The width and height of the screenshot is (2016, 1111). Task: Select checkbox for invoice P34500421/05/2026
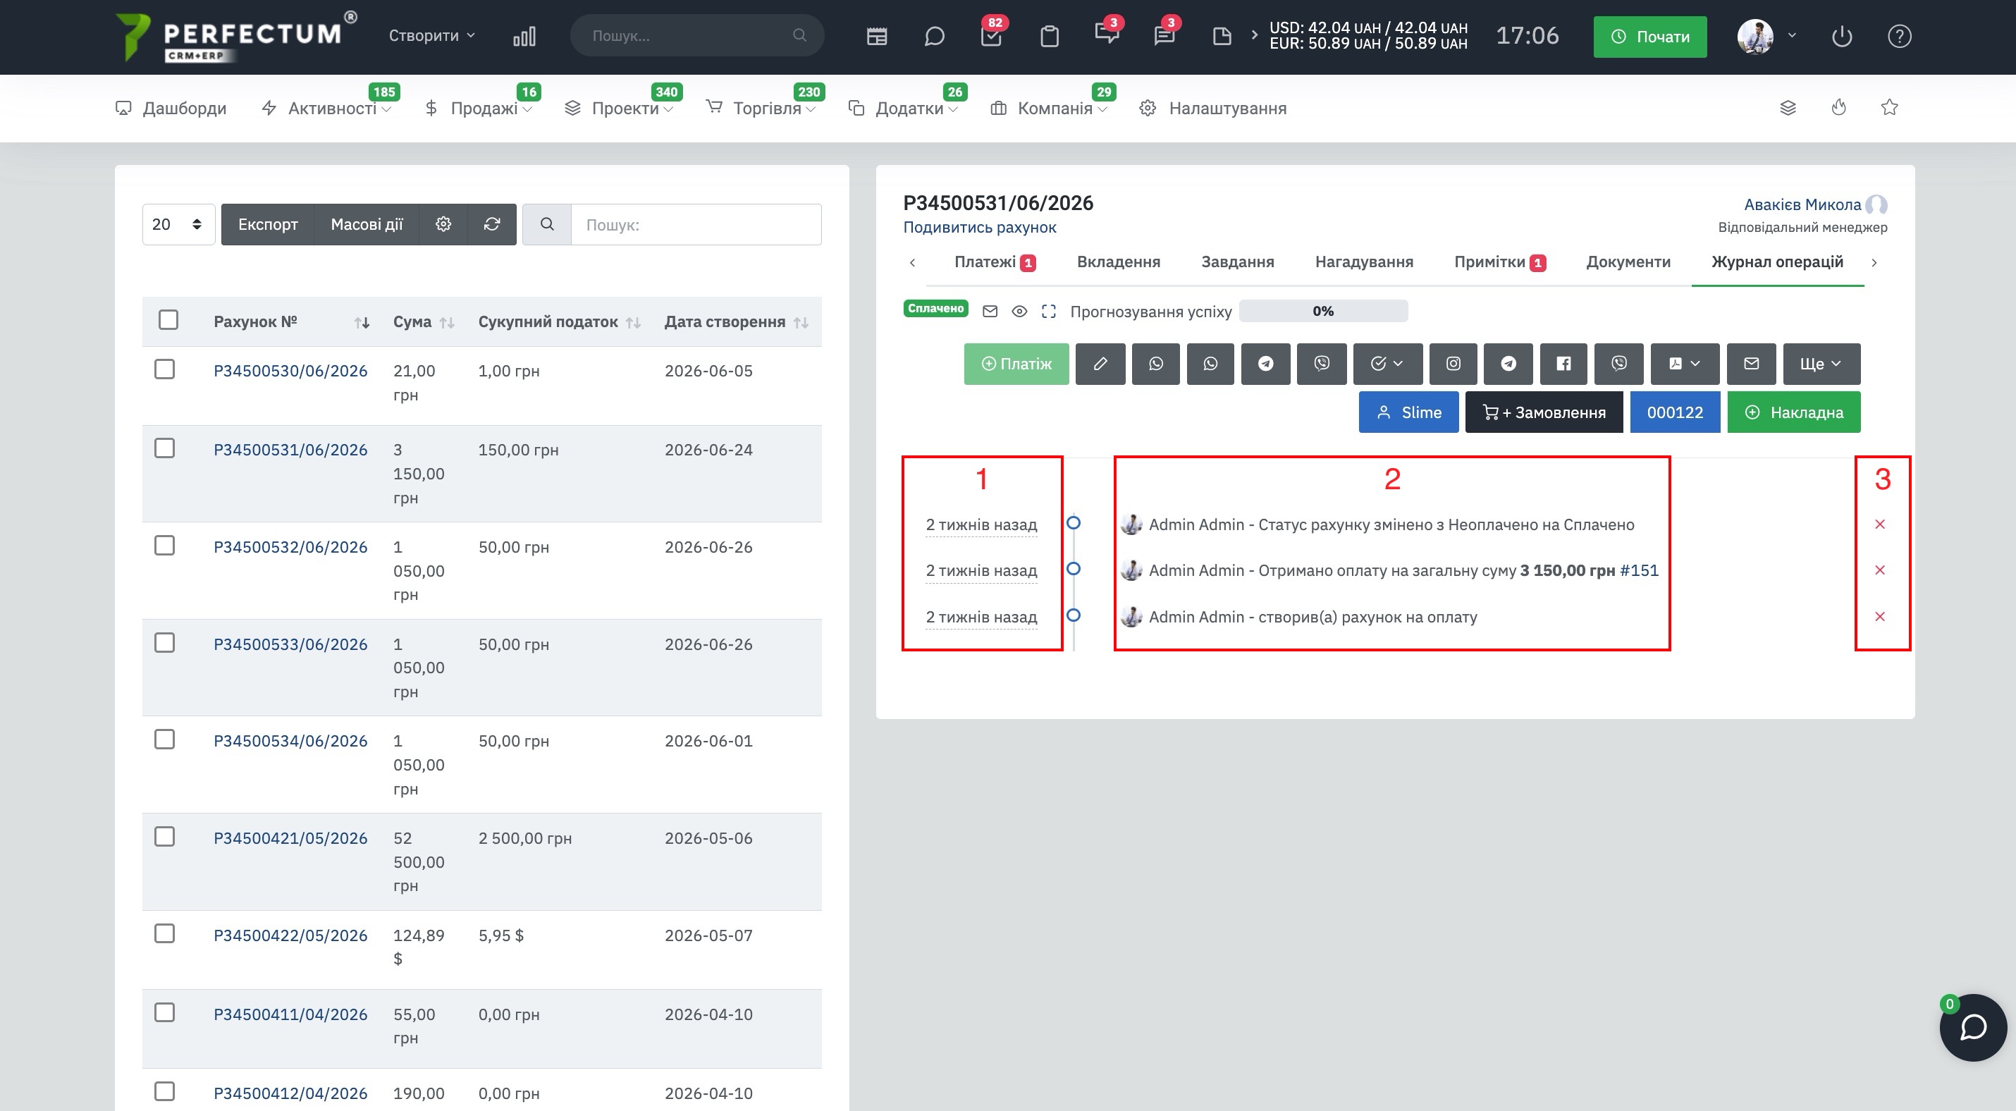pos(164,837)
